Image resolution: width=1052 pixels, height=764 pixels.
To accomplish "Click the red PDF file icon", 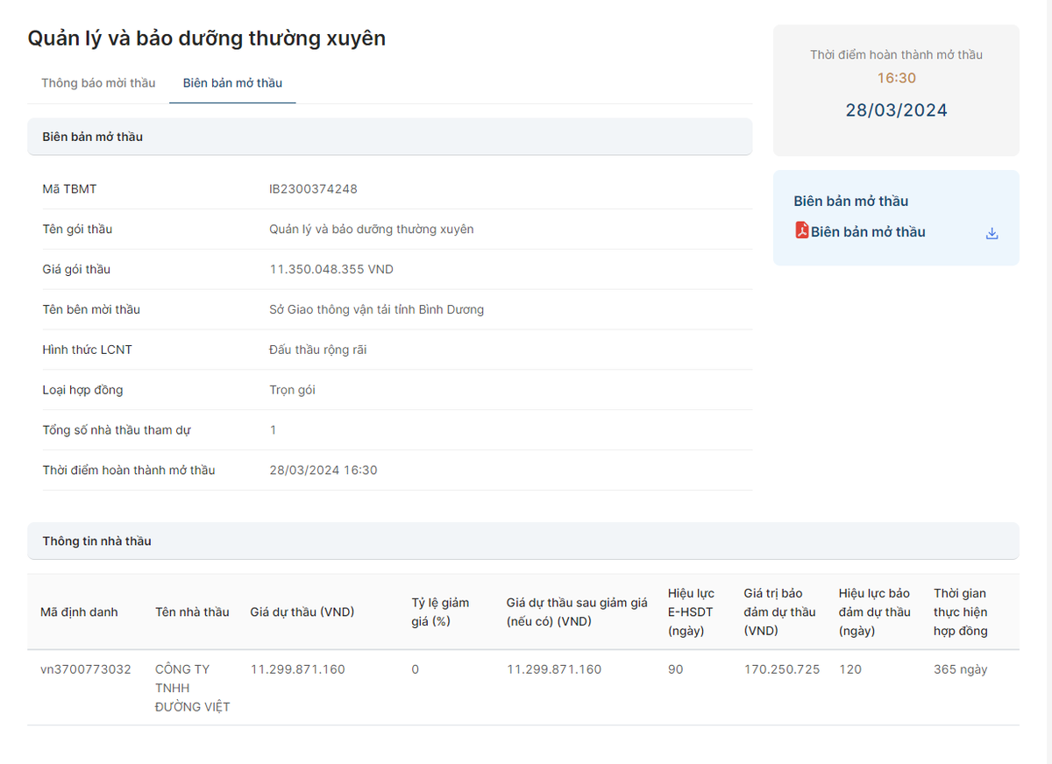I will click(x=801, y=230).
